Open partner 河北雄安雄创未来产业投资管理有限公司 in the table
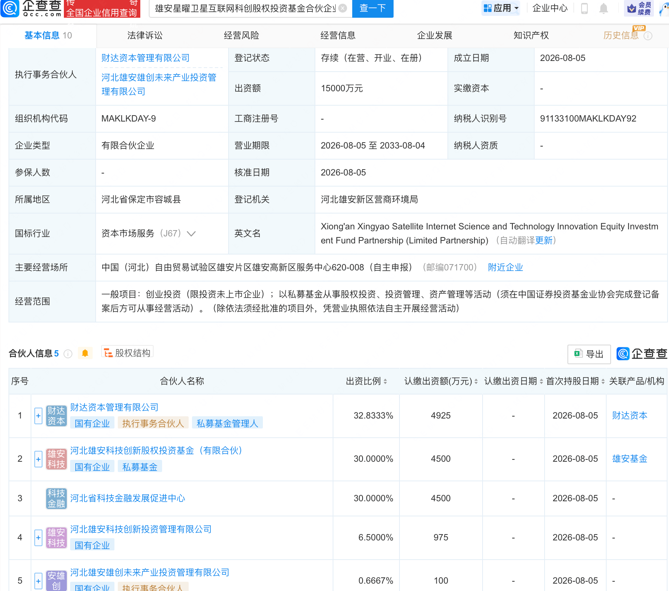Screen dimensions: 669x591 coord(150,573)
